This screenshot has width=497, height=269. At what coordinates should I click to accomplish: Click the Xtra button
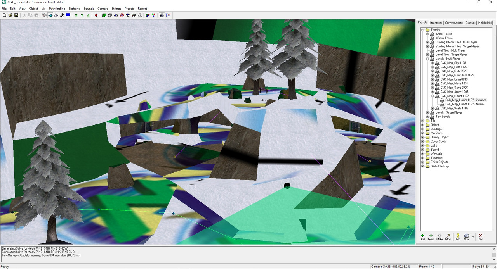(467, 237)
